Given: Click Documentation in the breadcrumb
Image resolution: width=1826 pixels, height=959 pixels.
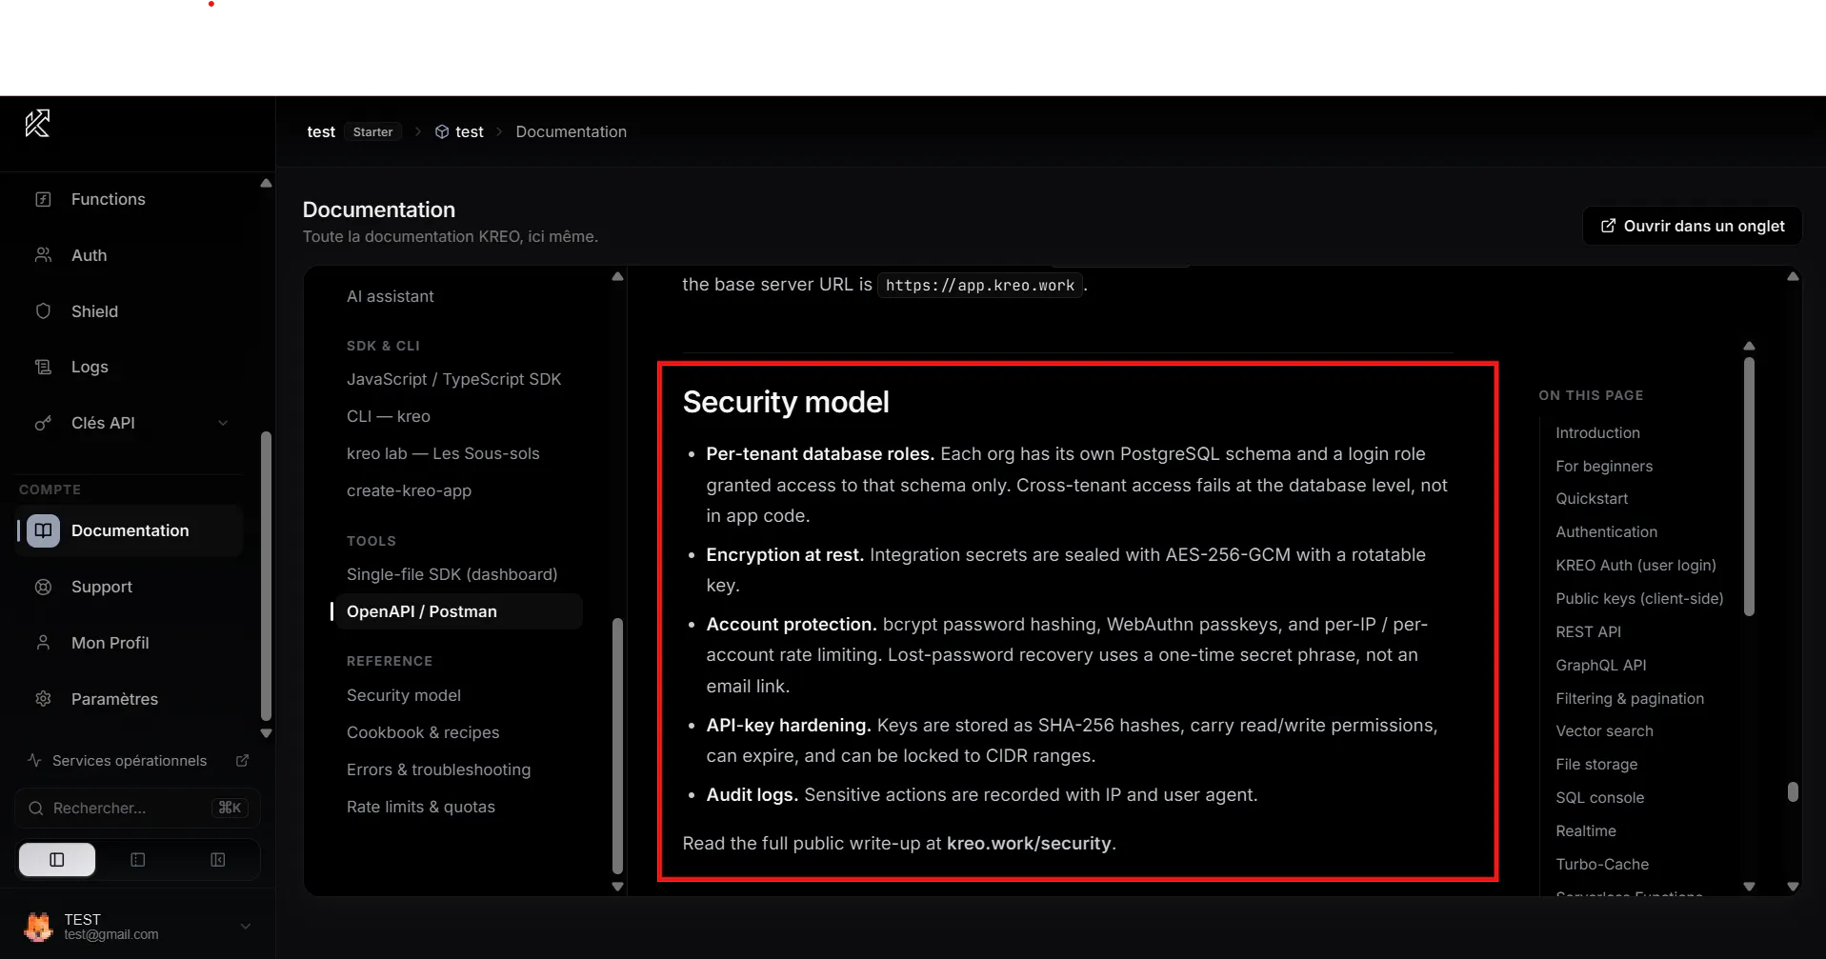Looking at the screenshot, I should (x=572, y=132).
